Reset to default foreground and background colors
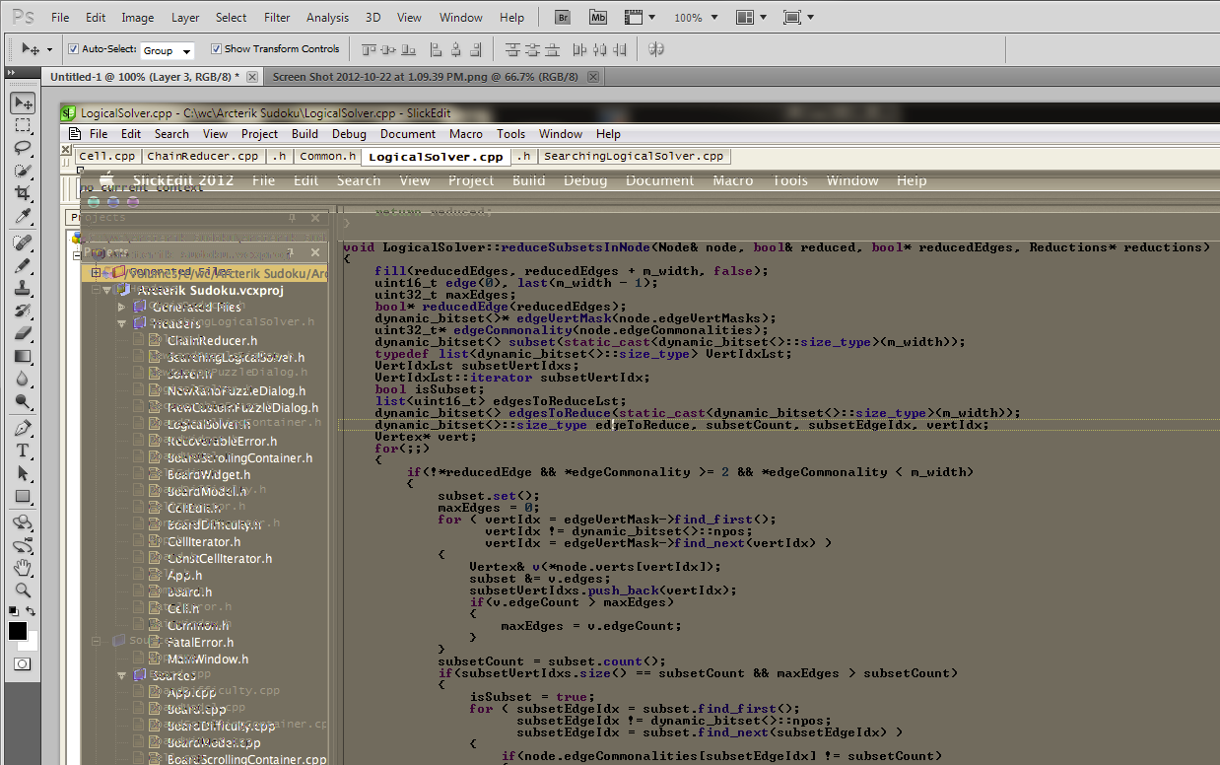 (14, 611)
